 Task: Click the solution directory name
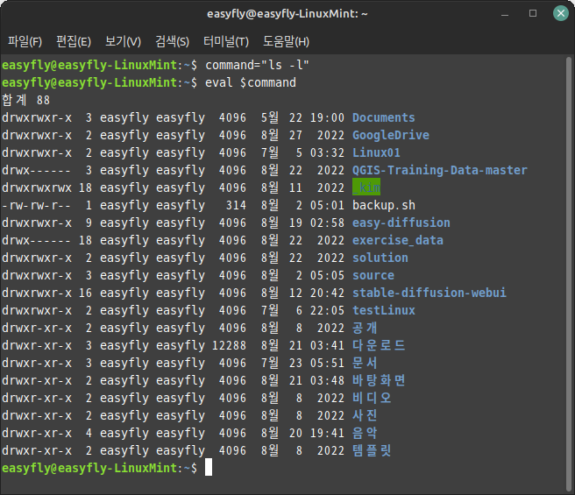click(380, 258)
